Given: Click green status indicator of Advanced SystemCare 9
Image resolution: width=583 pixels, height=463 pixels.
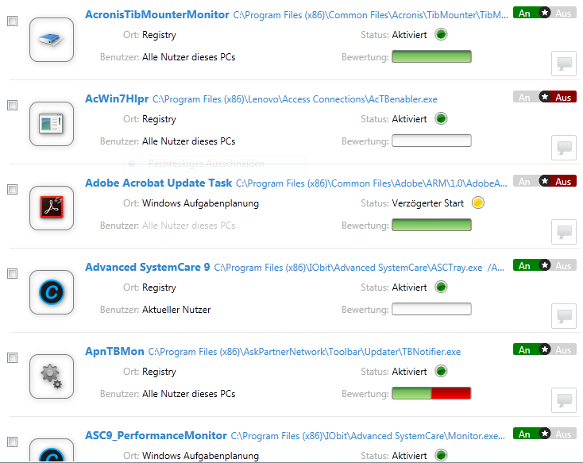Looking at the screenshot, I should coord(441,287).
